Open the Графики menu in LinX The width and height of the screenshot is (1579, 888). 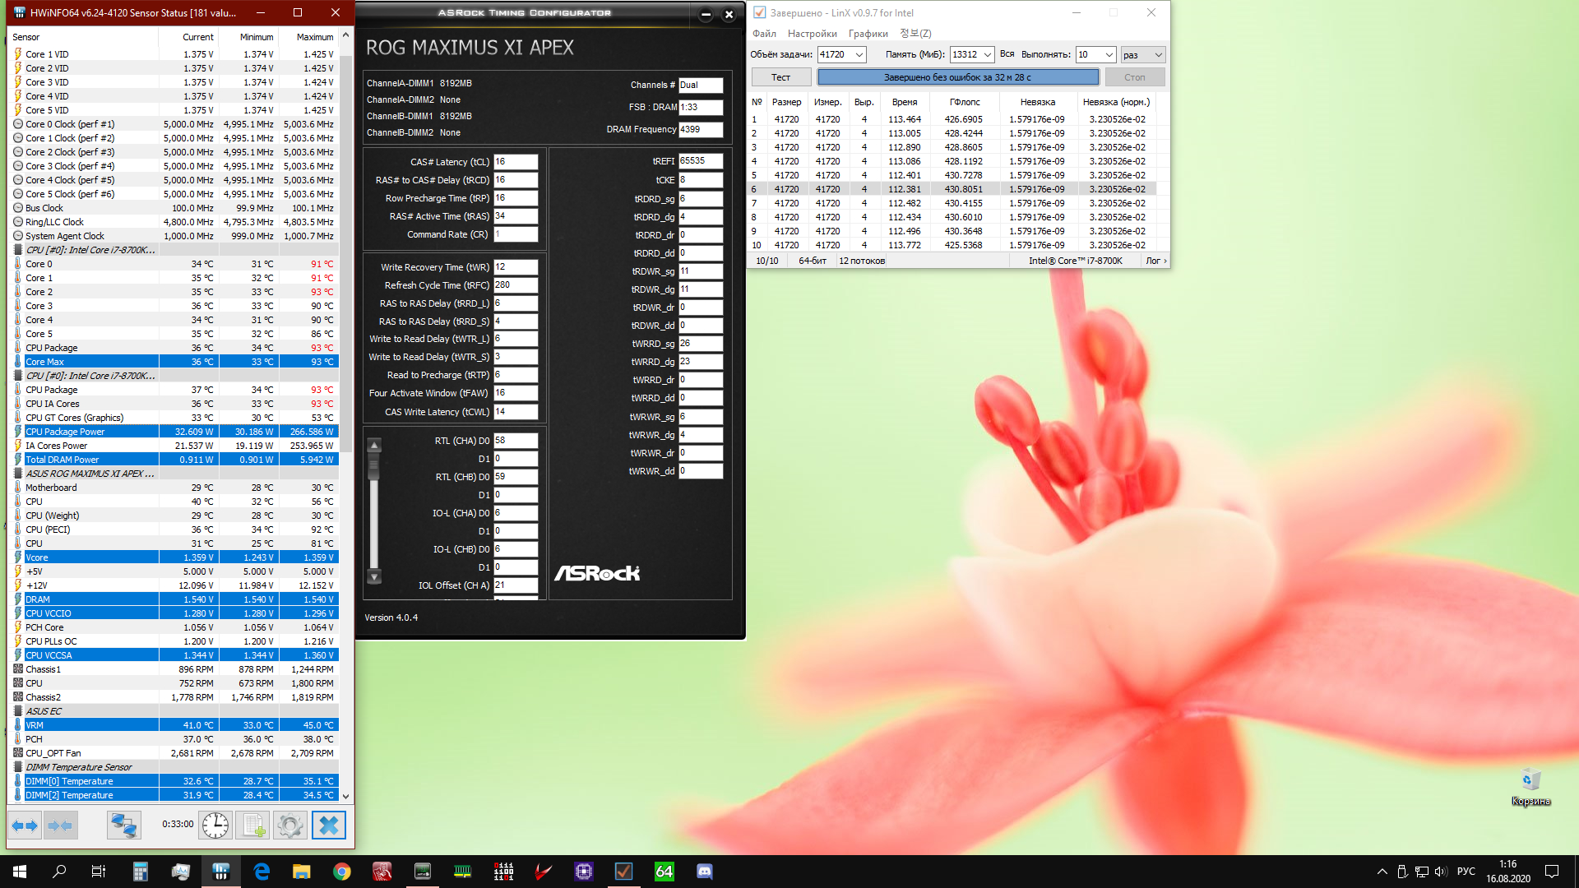click(x=868, y=34)
